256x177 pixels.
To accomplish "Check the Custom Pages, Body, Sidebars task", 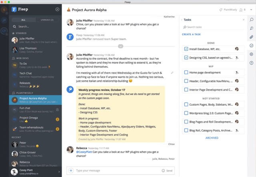I will [x=186, y=104].
